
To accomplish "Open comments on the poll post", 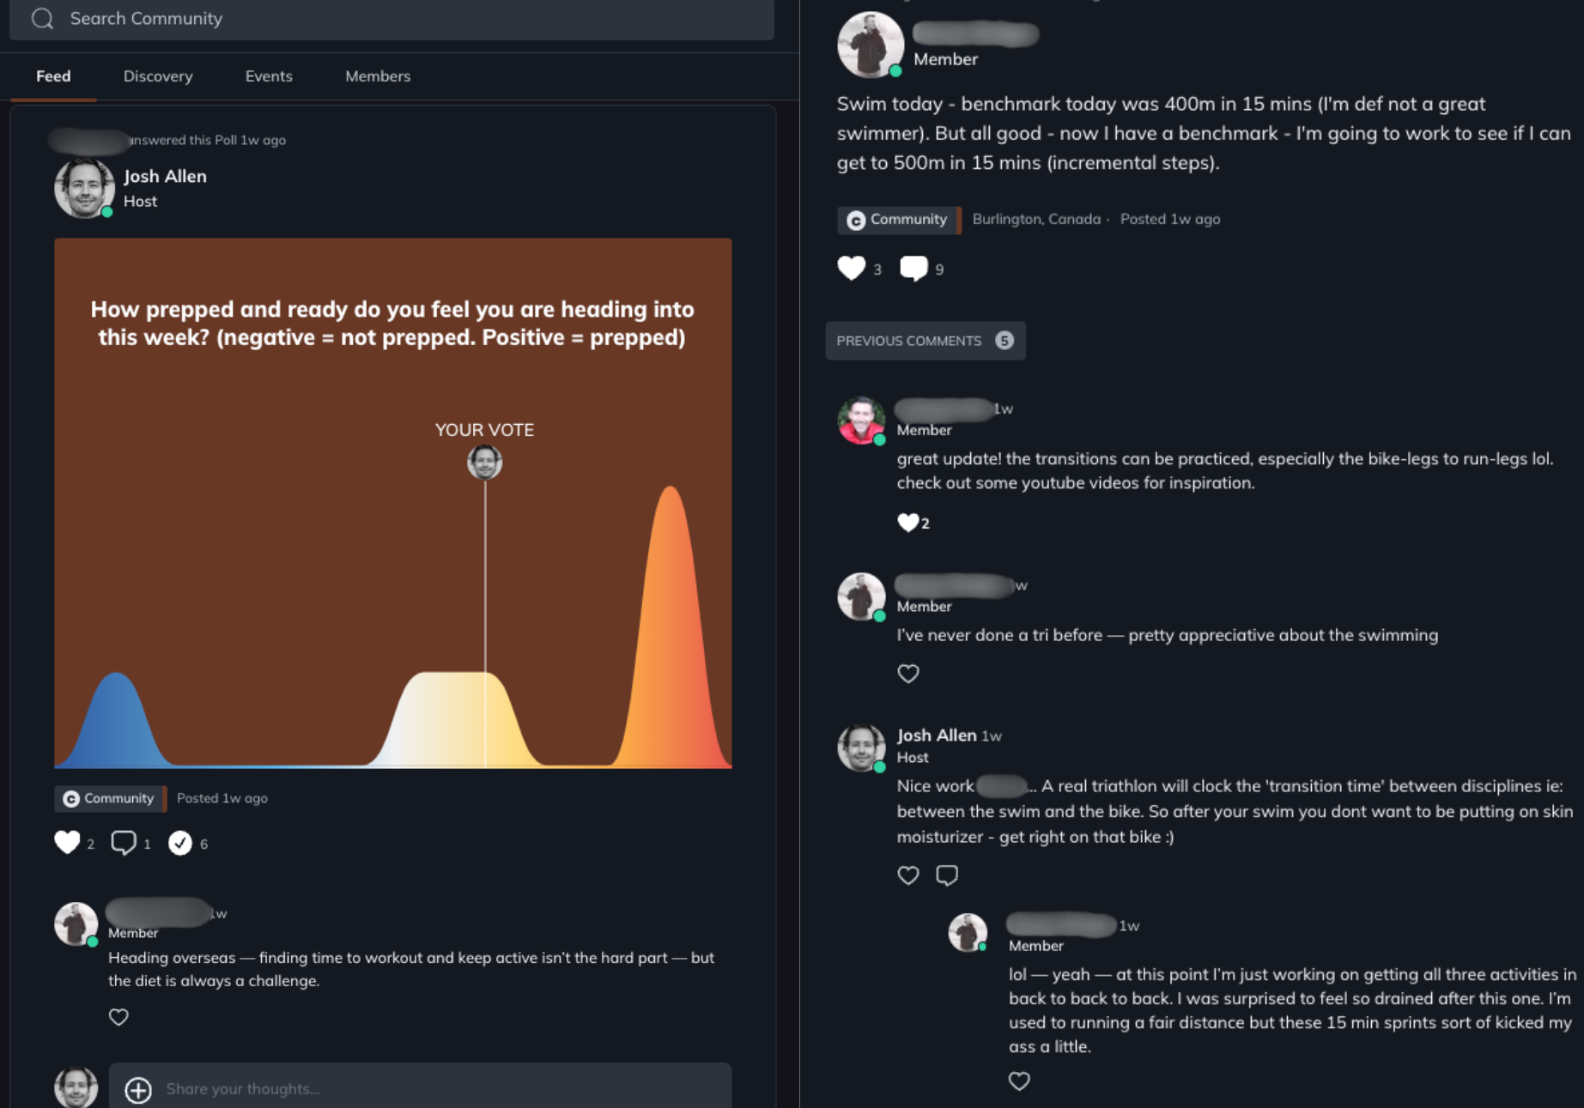I will 124,843.
